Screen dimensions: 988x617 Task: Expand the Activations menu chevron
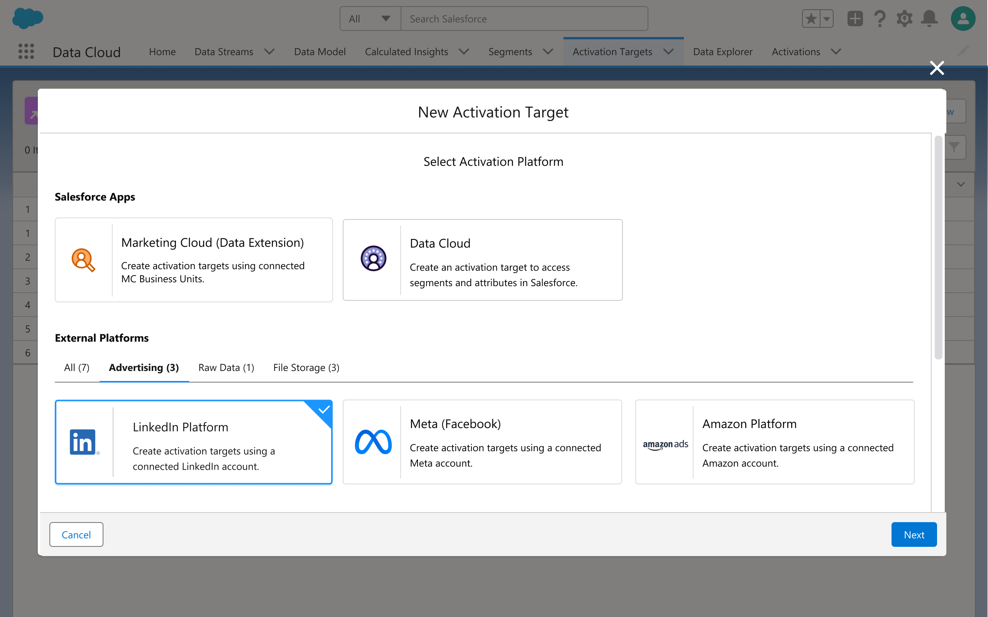[x=836, y=51]
